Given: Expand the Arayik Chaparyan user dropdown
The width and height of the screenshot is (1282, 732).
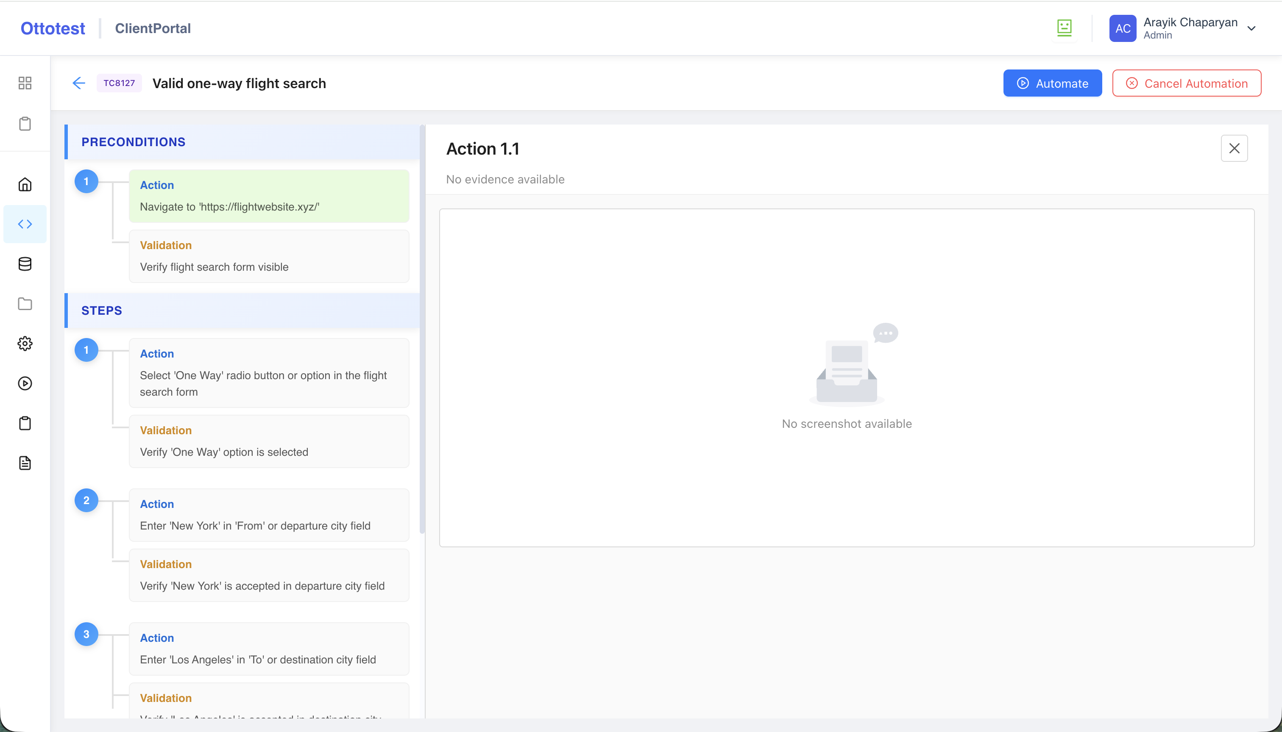Looking at the screenshot, I should (1251, 28).
